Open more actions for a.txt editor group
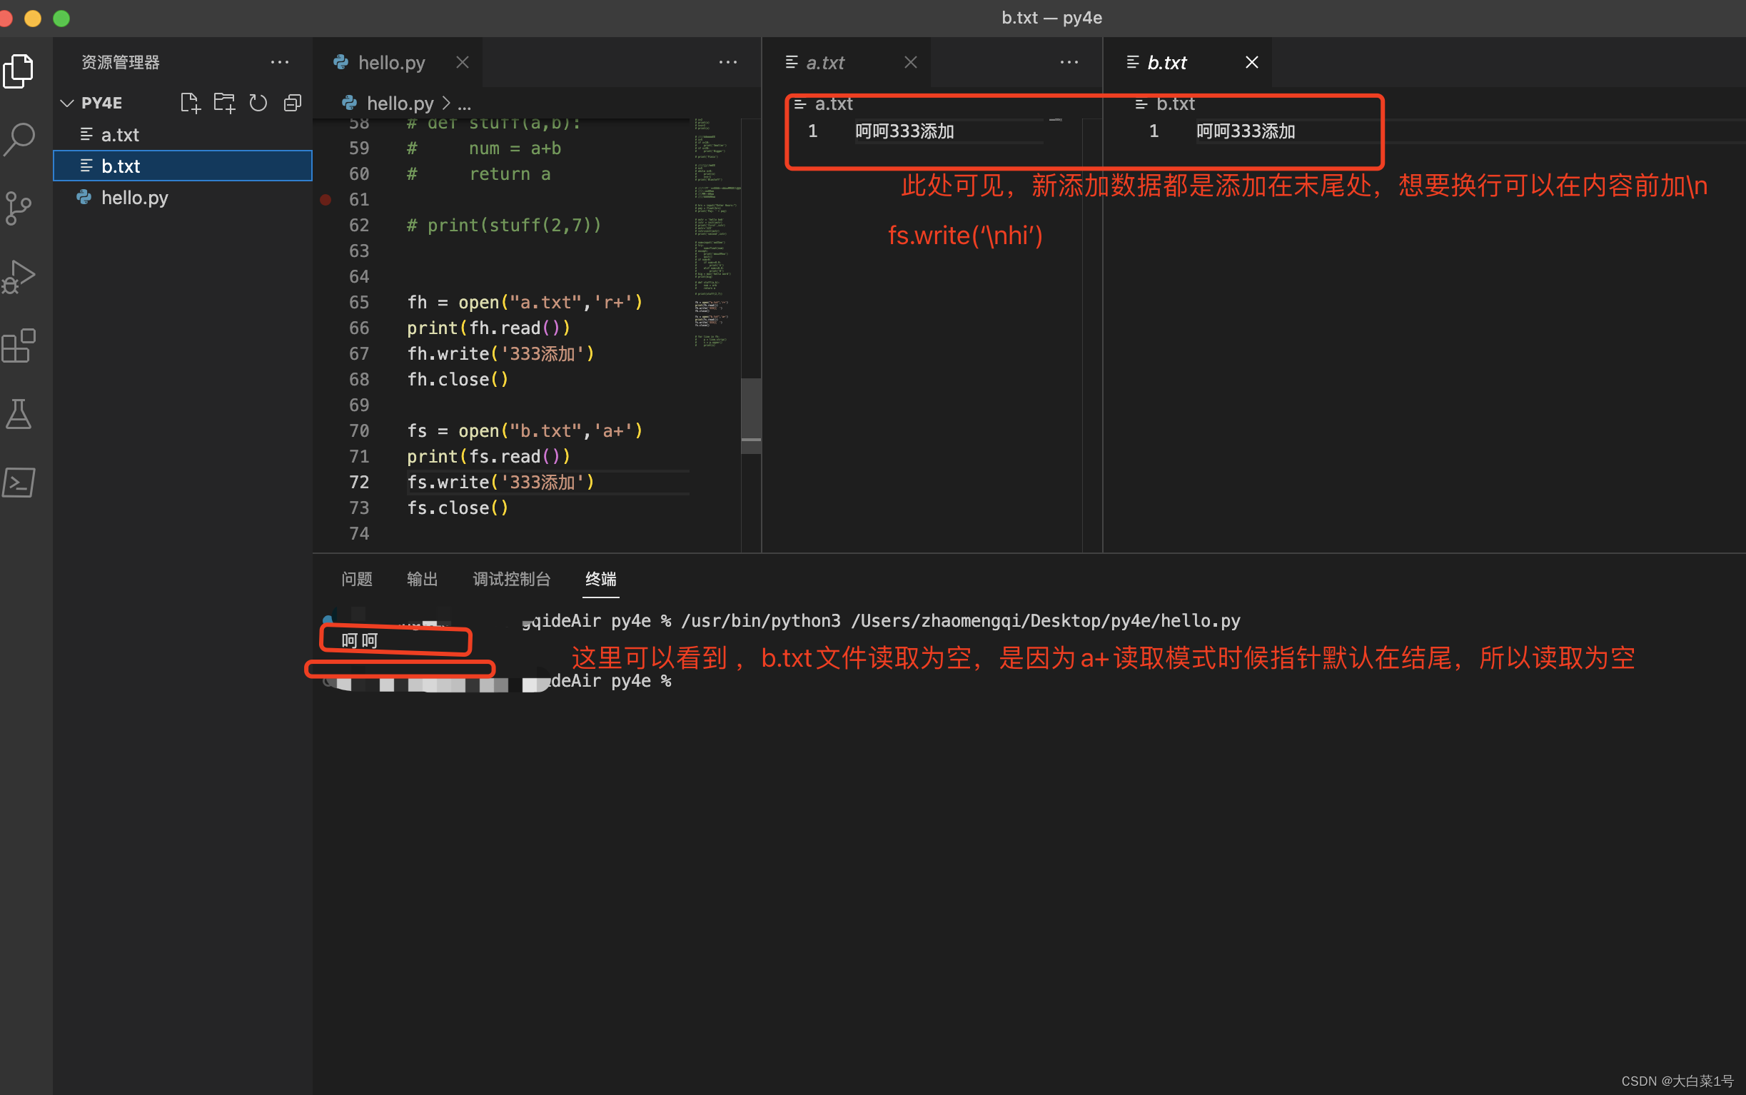This screenshot has width=1746, height=1095. pos(1069,62)
